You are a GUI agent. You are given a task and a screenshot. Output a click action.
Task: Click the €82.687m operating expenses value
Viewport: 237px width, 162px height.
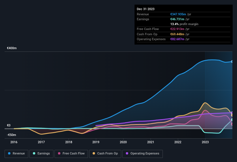point(177,39)
